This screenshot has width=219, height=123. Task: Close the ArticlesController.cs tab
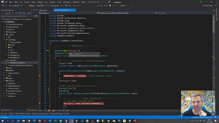click(x=74, y=10)
